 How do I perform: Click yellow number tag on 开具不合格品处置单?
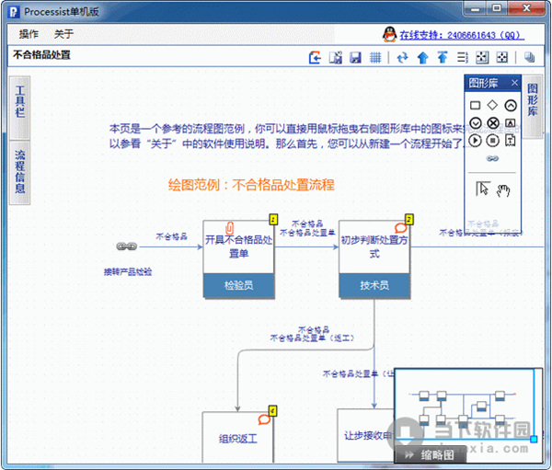click(273, 219)
